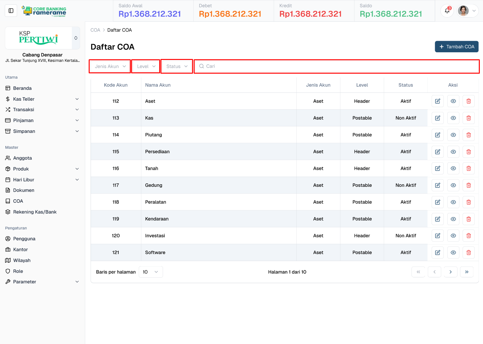Jump to last page with double arrow
Screen dimensions: 483x344
pos(466,272)
